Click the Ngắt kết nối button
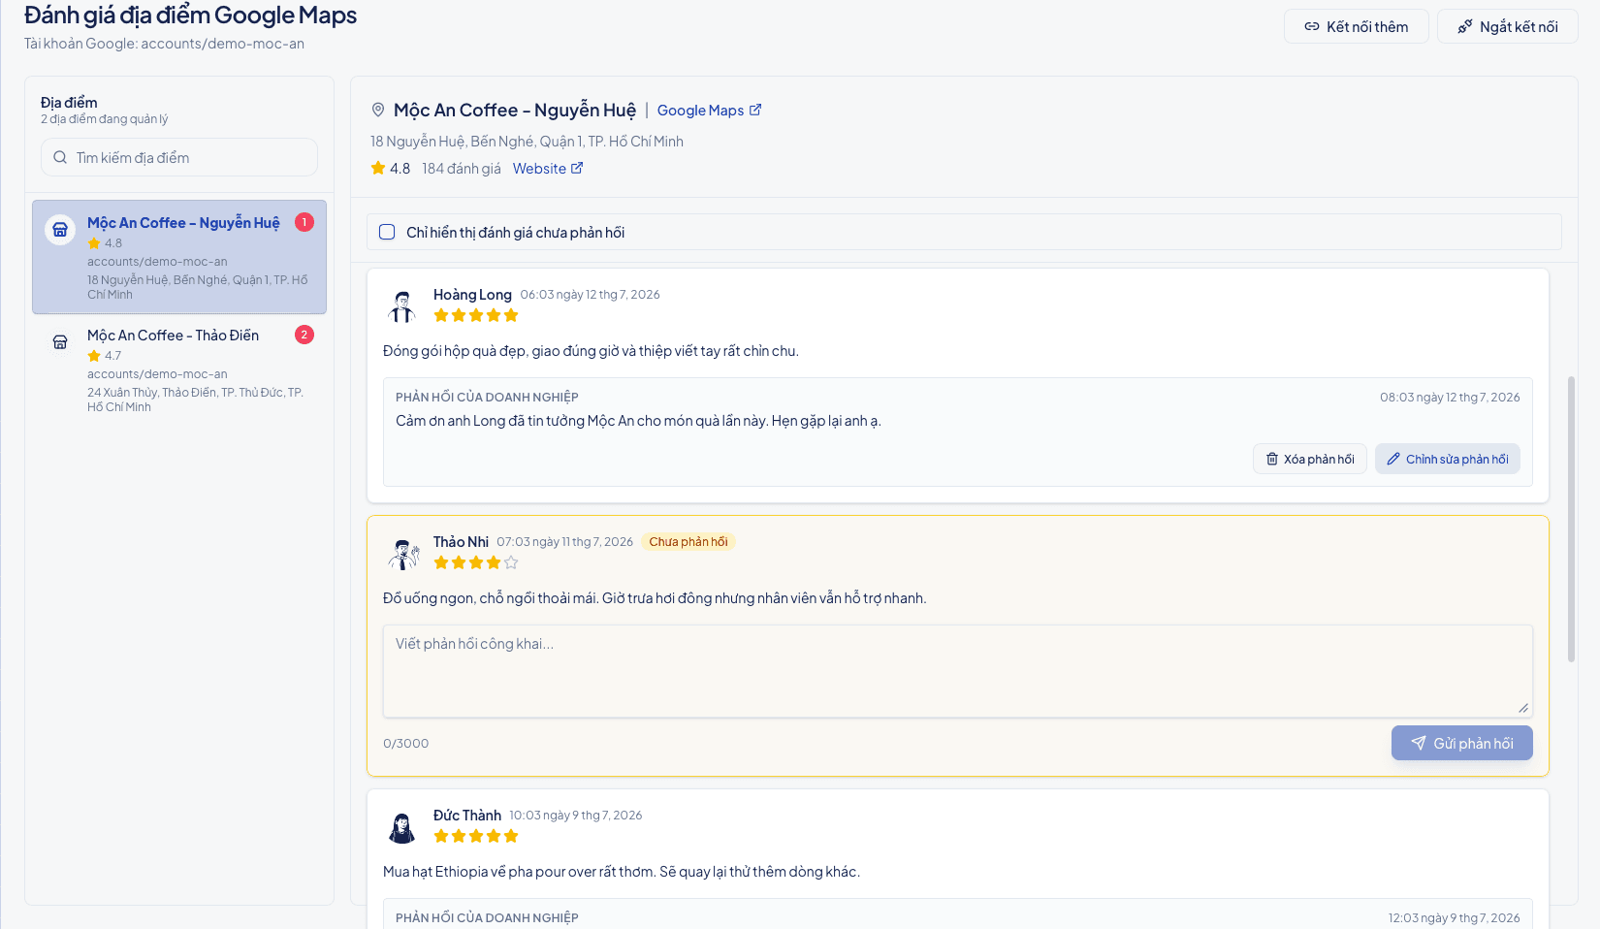The width and height of the screenshot is (1600, 929). click(x=1508, y=26)
